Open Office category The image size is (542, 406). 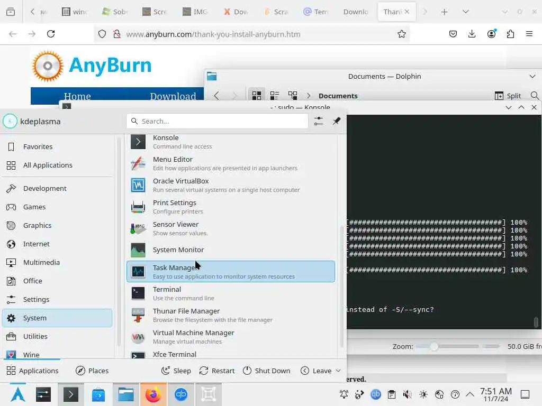coord(57,281)
